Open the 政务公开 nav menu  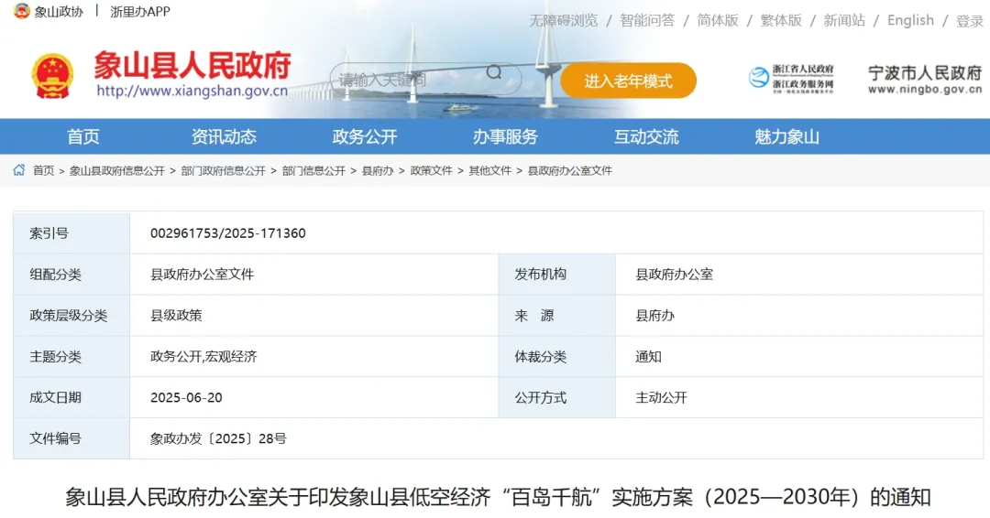pos(365,136)
